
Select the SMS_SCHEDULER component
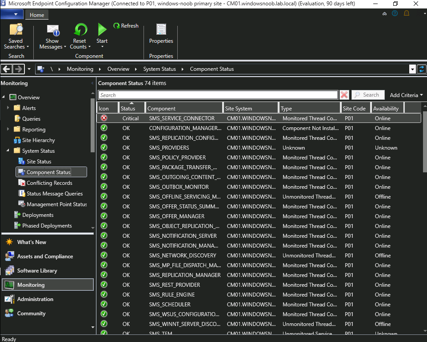pos(259,304)
